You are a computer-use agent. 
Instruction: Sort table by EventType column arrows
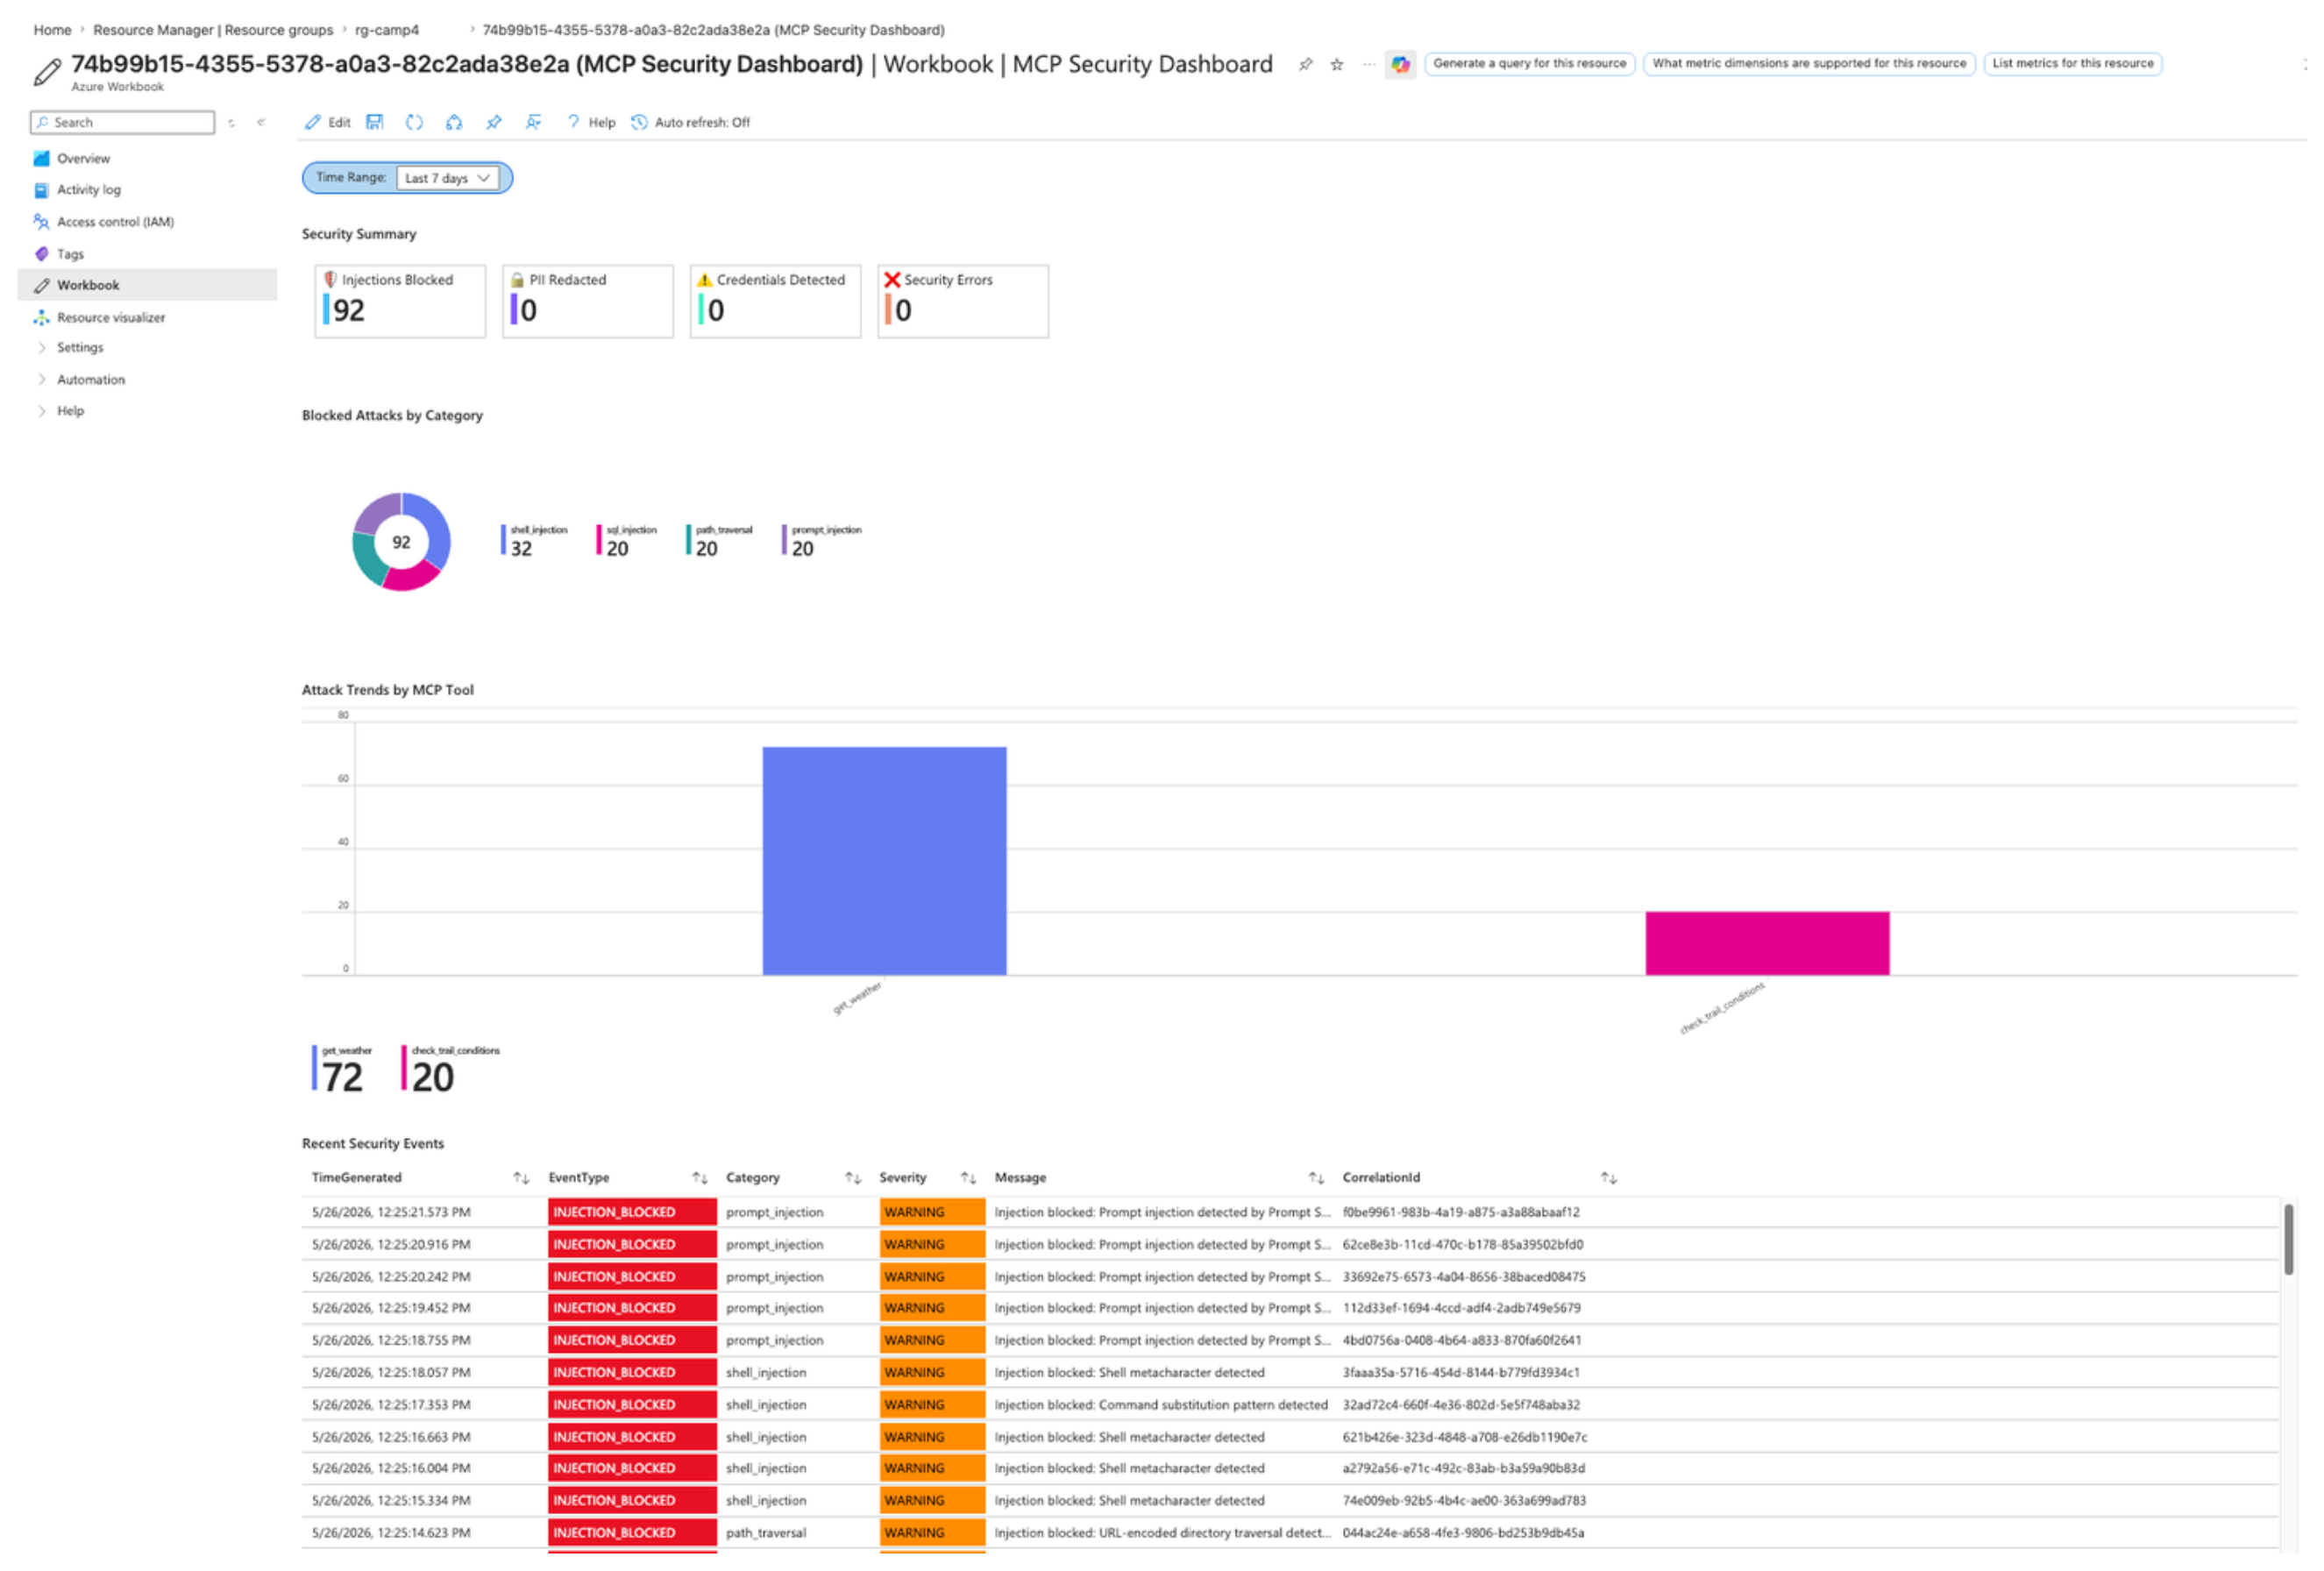tap(699, 1177)
